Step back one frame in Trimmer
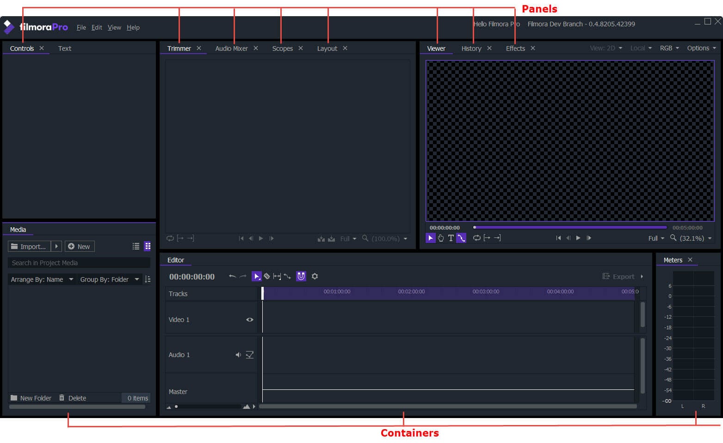 tap(251, 238)
